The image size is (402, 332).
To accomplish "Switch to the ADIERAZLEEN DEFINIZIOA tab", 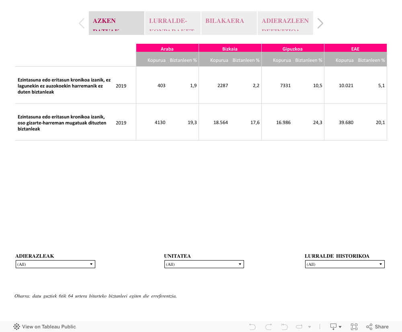I will 285,23.
